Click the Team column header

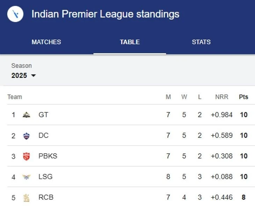click(x=15, y=97)
